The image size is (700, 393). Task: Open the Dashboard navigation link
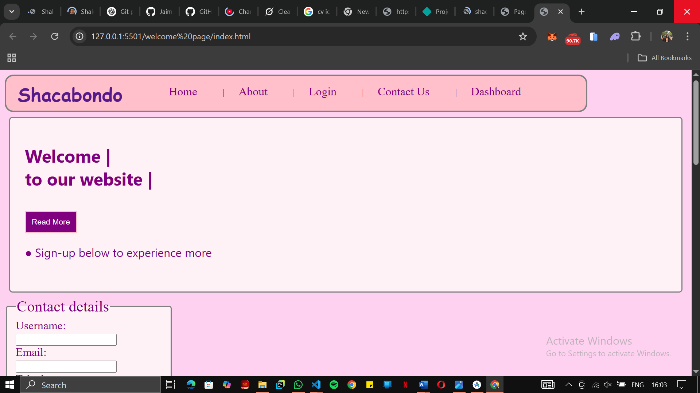(x=495, y=92)
